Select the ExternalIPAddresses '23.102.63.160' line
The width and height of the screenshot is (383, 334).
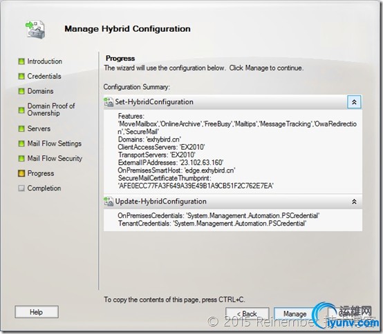[171, 163]
